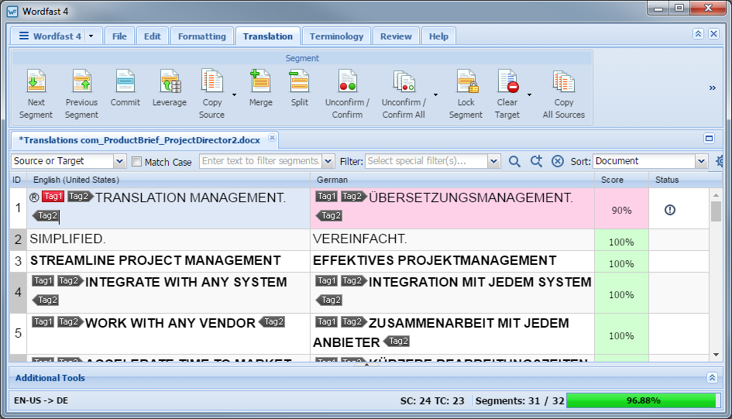This screenshot has height=419, width=732.
Task: Open the Unconfirm / Confirm All dropdown arrow
Action: tap(435, 94)
